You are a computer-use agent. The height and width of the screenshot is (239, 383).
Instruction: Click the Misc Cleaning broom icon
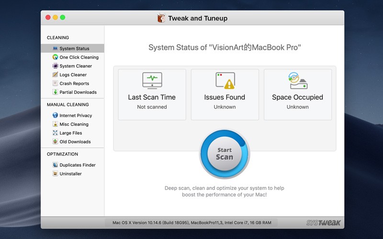55,124
